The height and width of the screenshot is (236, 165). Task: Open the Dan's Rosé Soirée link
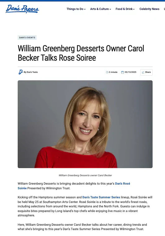click(x=74, y=186)
